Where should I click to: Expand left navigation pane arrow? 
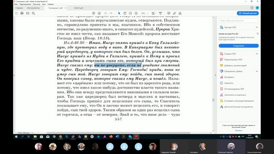(14, 75)
